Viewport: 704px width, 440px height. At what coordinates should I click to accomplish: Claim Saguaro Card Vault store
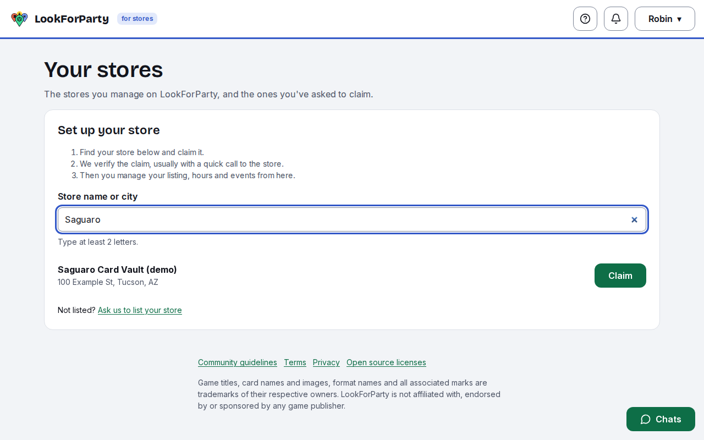pos(620,276)
